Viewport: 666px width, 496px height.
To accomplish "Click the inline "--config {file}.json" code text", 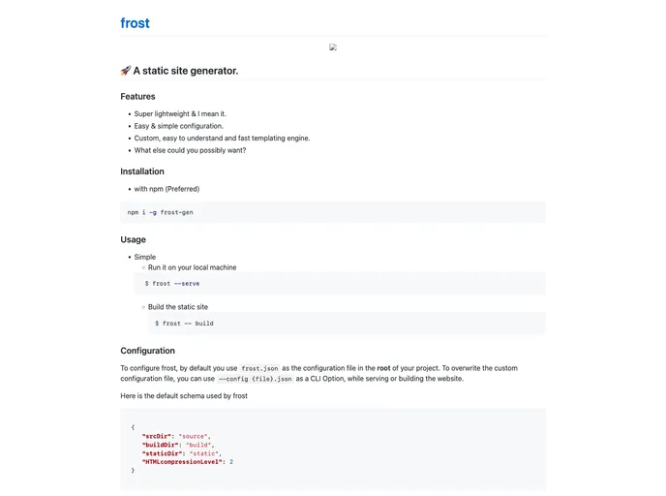I will 256,379.
